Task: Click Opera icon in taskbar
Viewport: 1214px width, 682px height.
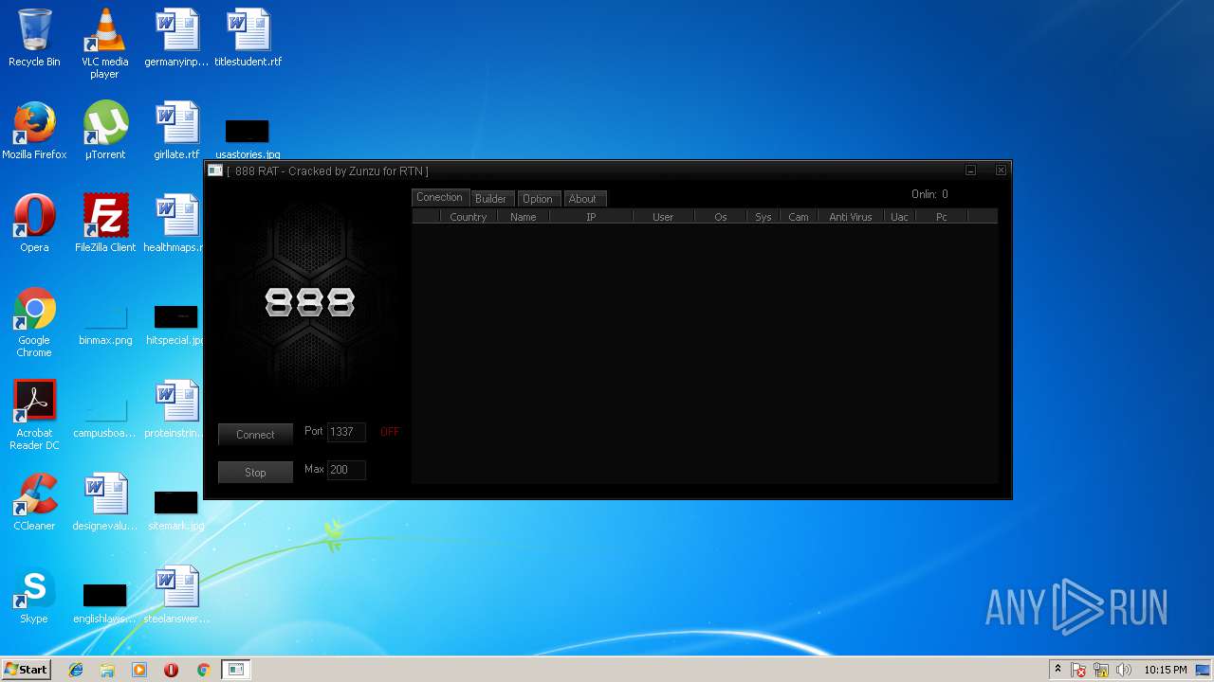Action: (171, 670)
